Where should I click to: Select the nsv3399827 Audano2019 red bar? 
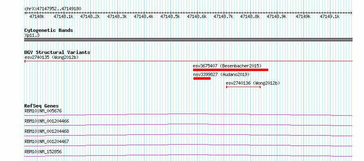coord(202,78)
